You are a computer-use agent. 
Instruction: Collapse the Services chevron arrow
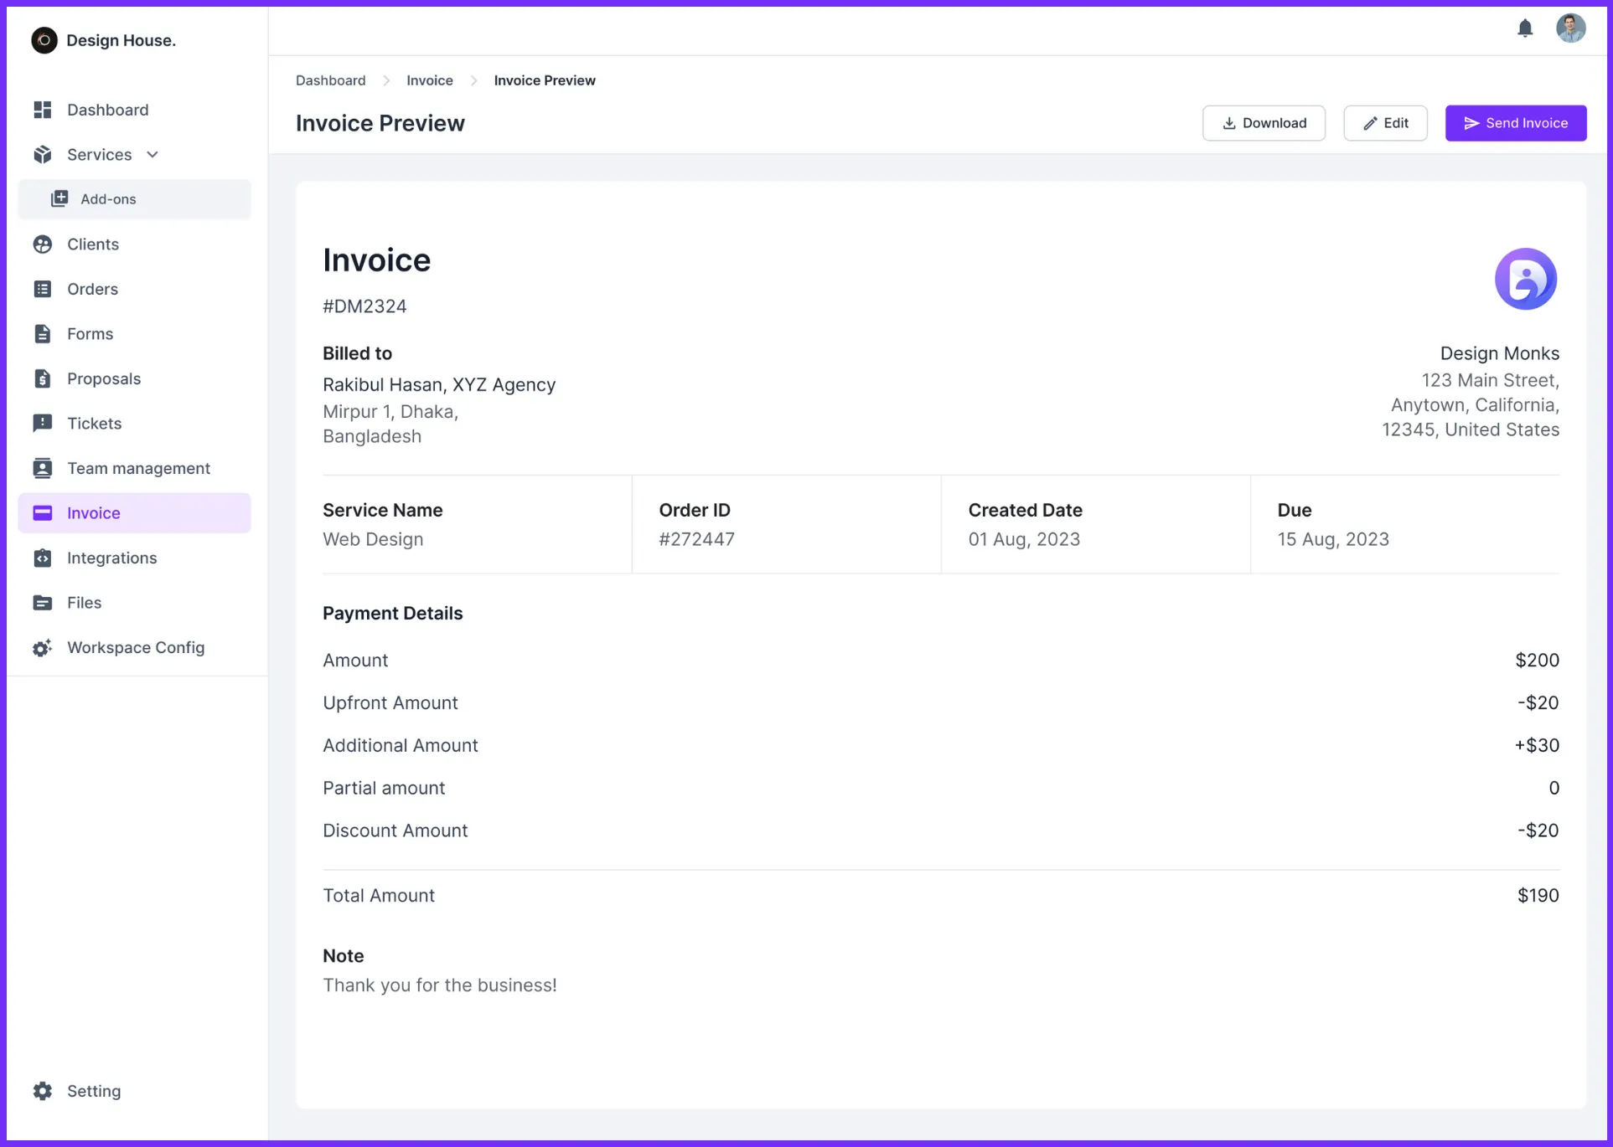pos(153,155)
